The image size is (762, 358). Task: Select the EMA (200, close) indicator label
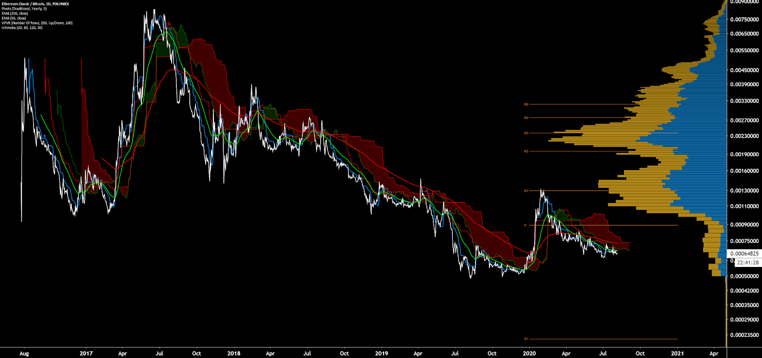pos(15,13)
